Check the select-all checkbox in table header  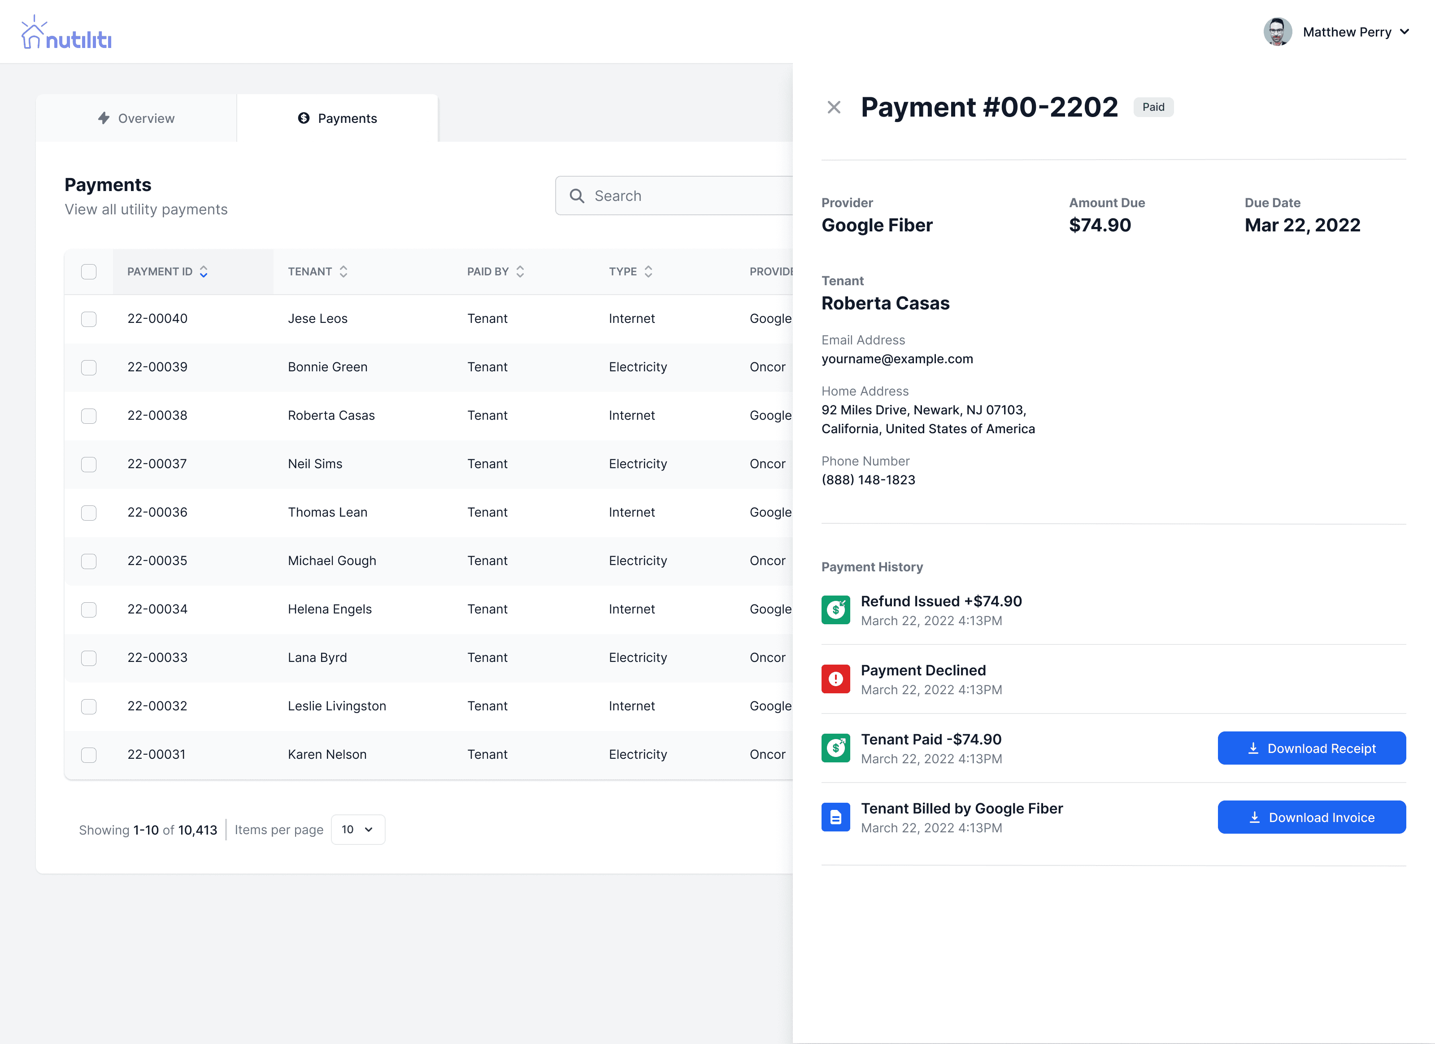[89, 271]
